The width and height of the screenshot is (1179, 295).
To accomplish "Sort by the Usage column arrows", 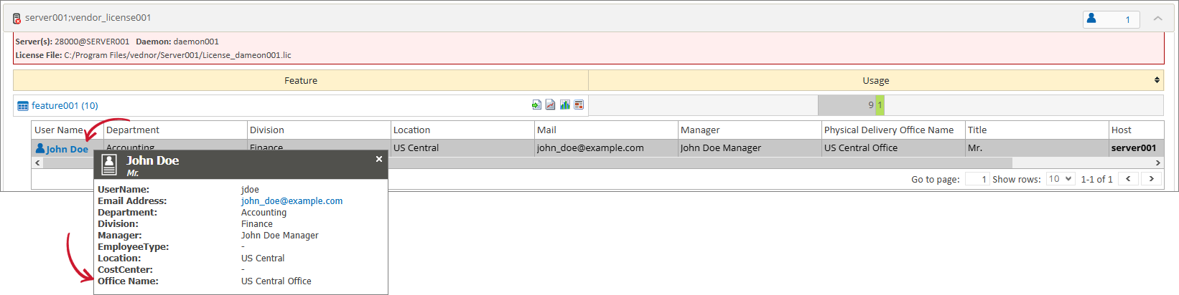I will 1157,80.
